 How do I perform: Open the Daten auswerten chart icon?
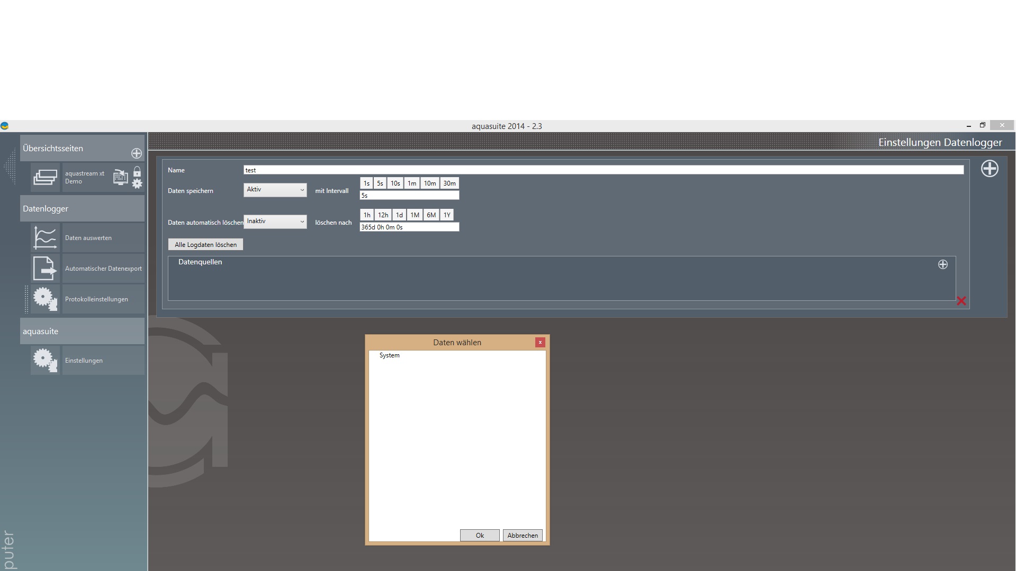pyautogui.click(x=45, y=237)
